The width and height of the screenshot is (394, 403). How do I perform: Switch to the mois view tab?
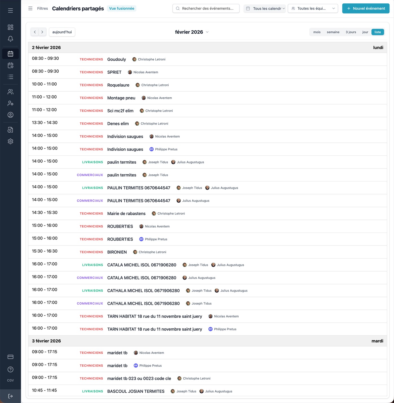click(x=317, y=32)
